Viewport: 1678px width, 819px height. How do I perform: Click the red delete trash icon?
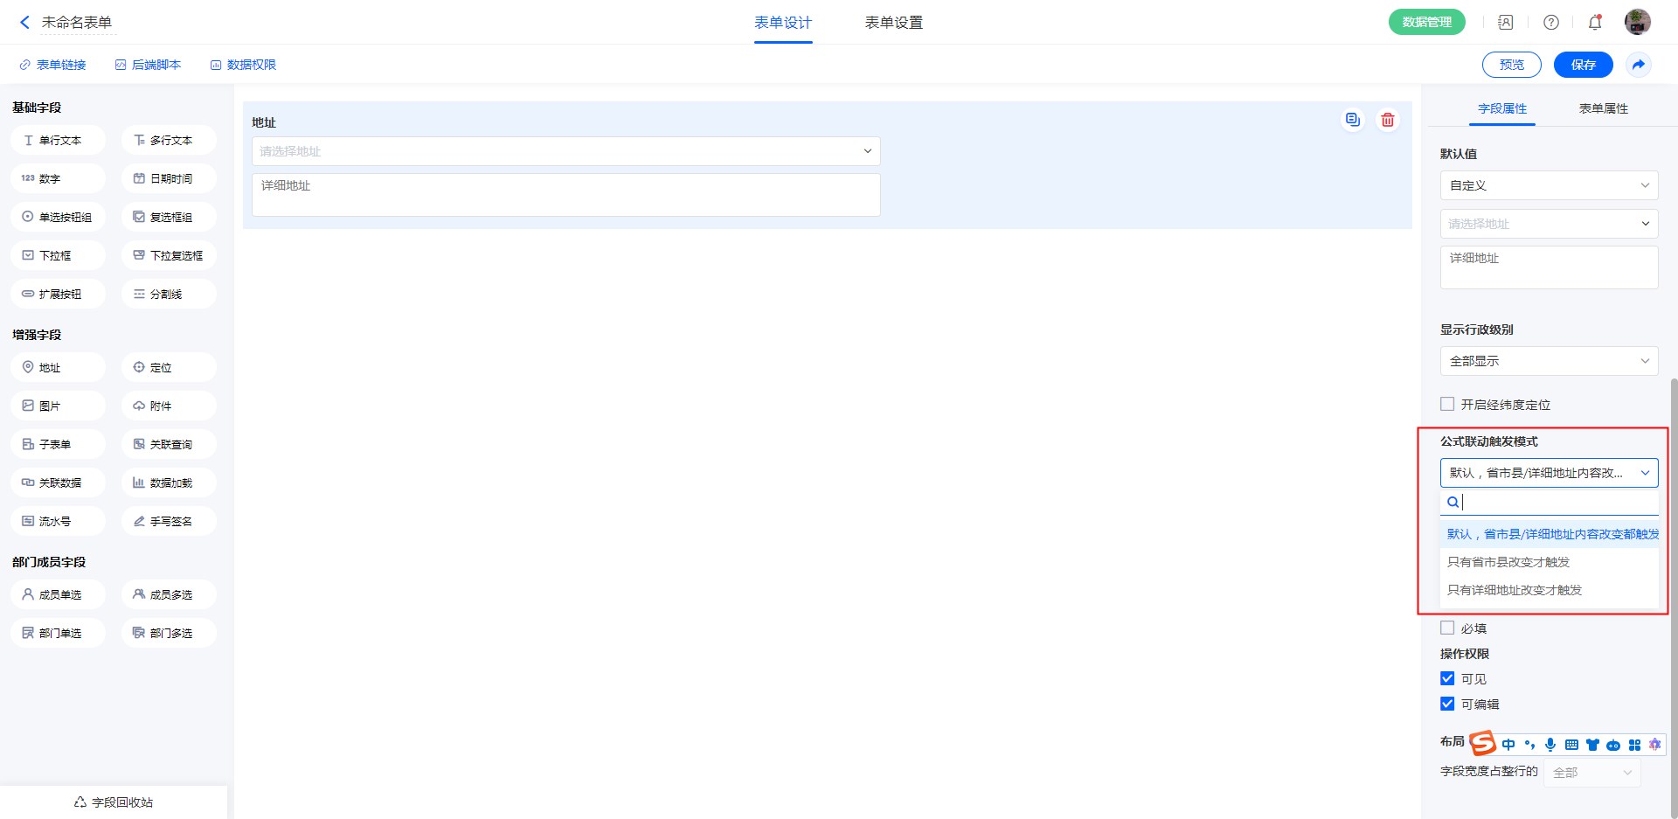pos(1387,121)
